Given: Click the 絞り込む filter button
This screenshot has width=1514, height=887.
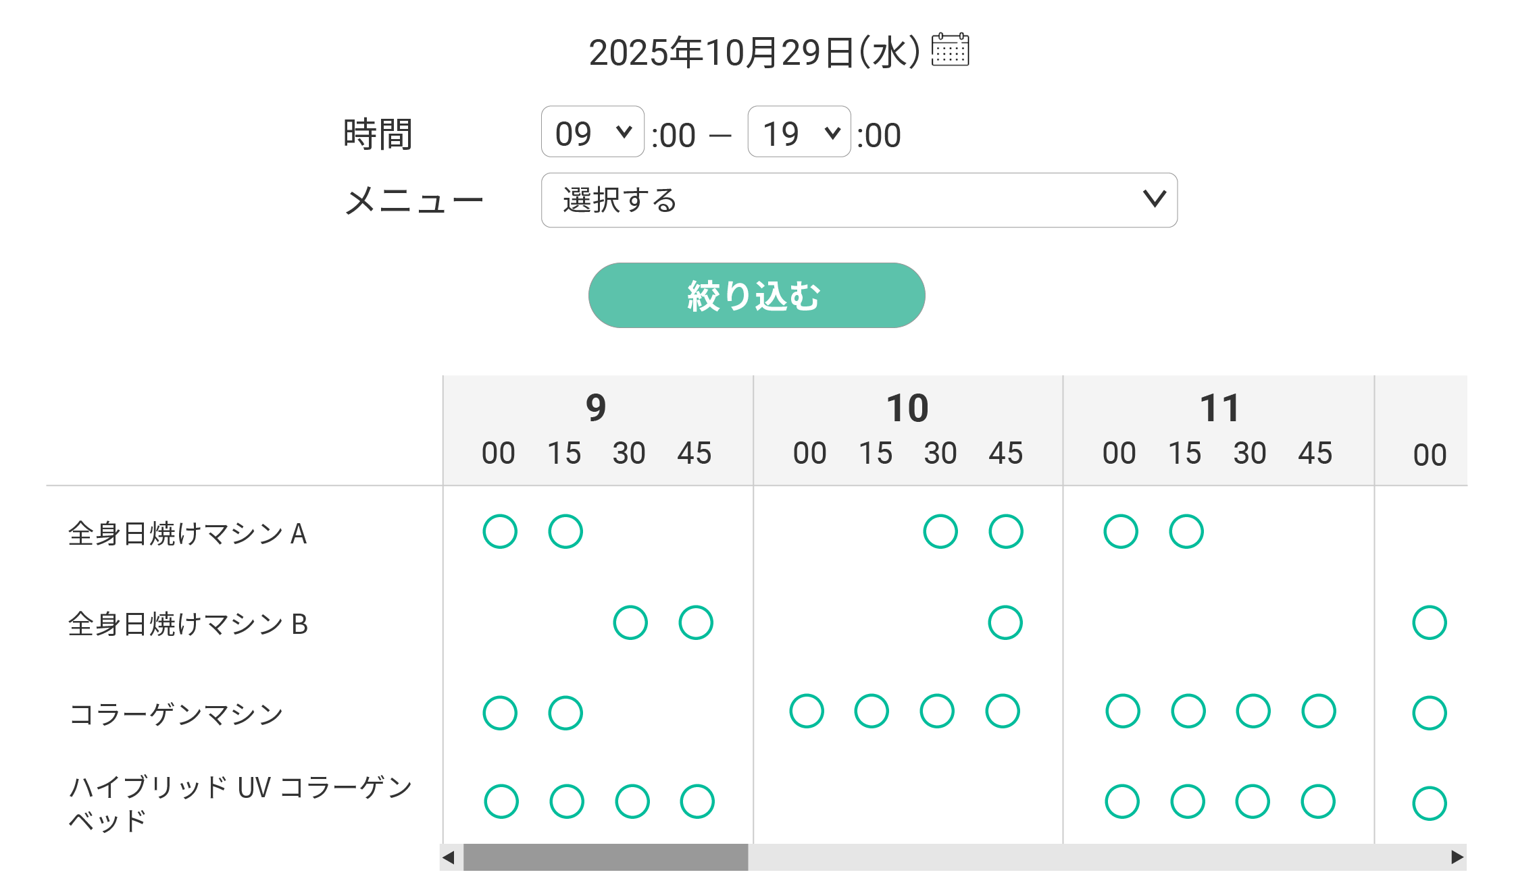Looking at the screenshot, I should coord(756,296).
